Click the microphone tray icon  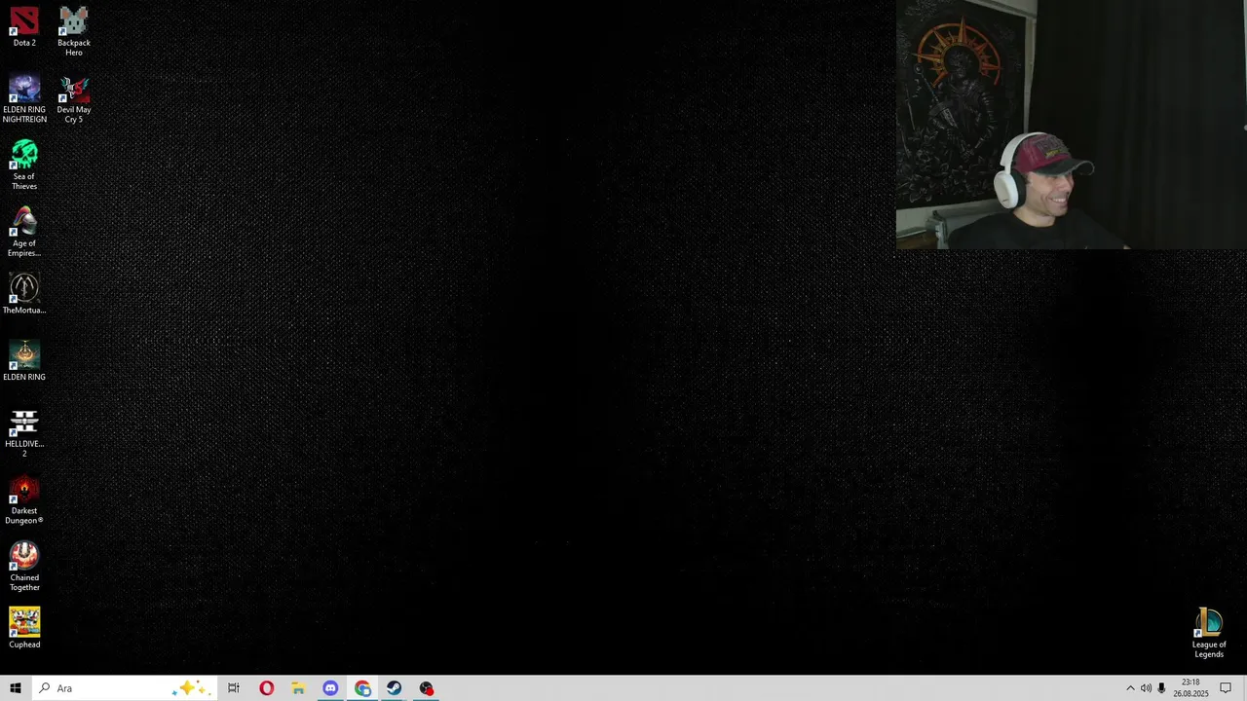[x=1161, y=688]
